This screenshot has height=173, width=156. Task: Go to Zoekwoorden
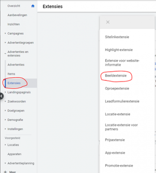pos(16,102)
